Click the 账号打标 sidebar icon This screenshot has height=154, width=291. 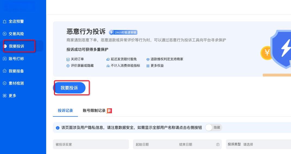5,59
